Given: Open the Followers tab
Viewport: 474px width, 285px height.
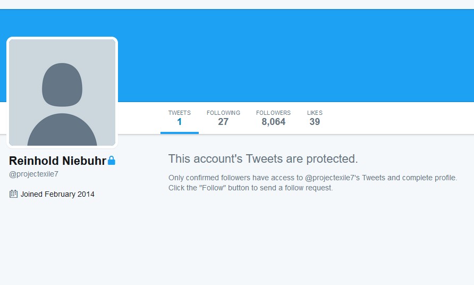Looking at the screenshot, I should 273,118.
